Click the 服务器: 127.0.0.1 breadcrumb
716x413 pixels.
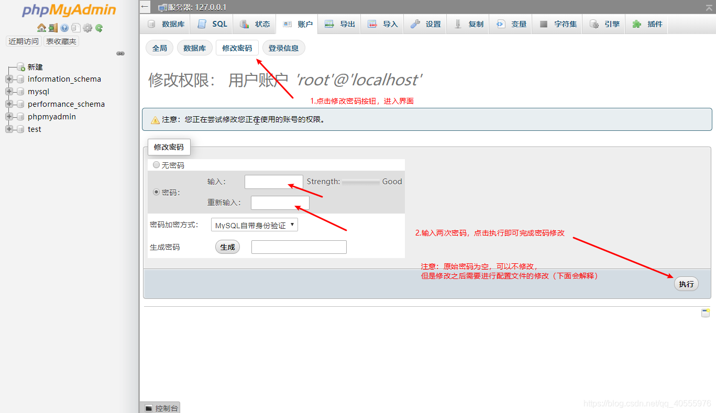(197, 7)
